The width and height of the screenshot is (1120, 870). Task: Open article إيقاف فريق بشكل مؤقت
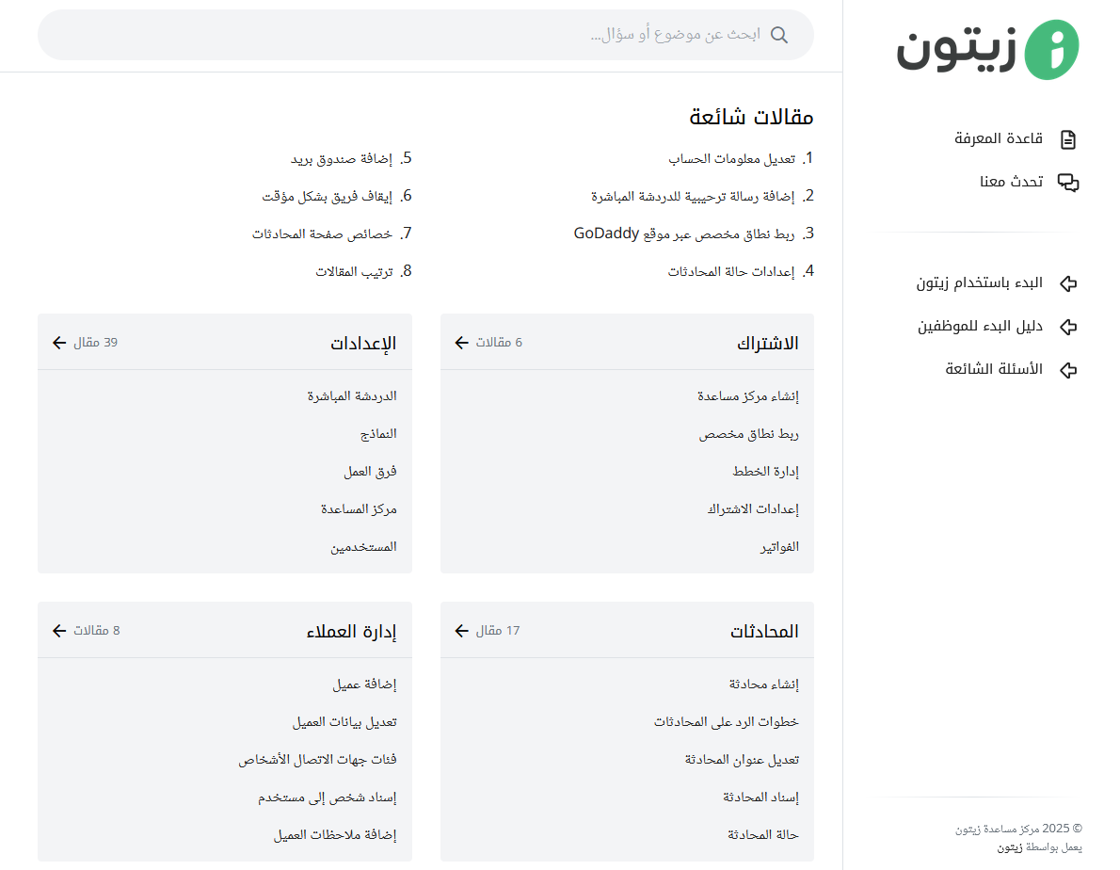(328, 197)
